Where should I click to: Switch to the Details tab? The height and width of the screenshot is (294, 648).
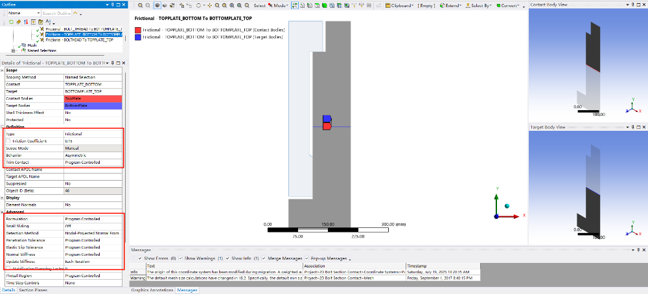click(9, 290)
